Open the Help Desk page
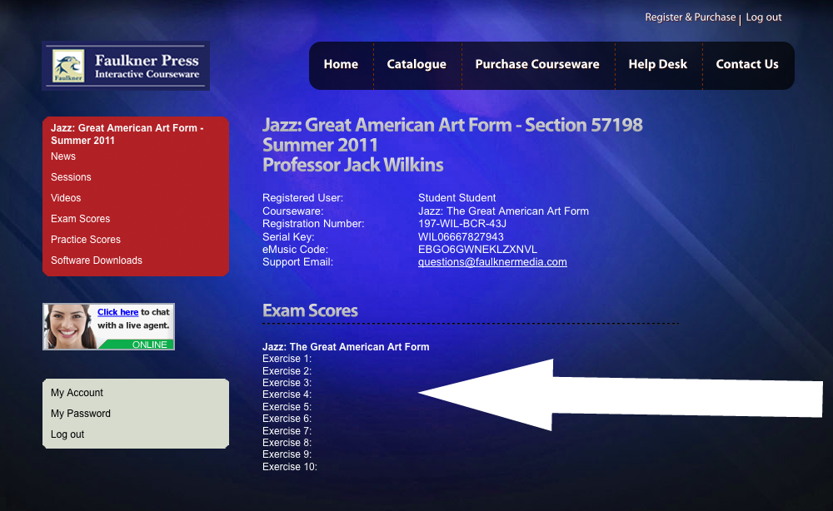Image resolution: width=833 pixels, height=511 pixels. click(658, 64)
